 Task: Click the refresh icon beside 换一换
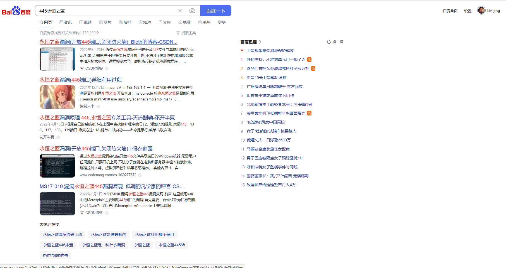click(329, 42)
